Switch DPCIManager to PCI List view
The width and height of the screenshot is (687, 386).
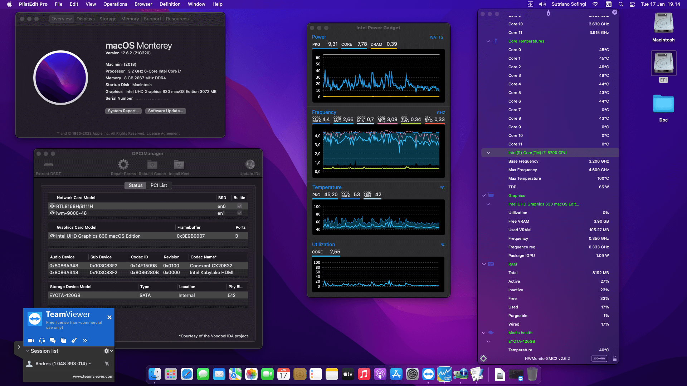159,185
